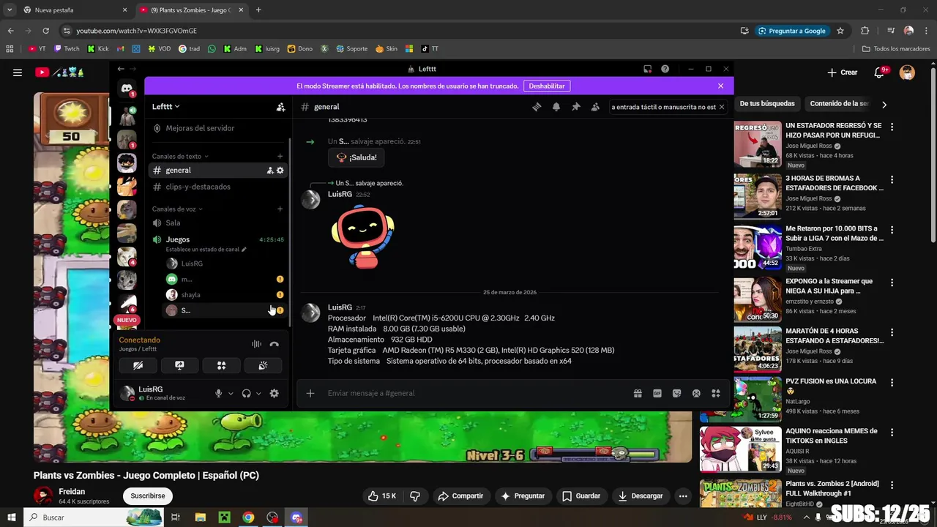The width and height of the screenshot is (937, 527).
Task: Open GIF picker in message bar
Action: (x=657, y=393)
